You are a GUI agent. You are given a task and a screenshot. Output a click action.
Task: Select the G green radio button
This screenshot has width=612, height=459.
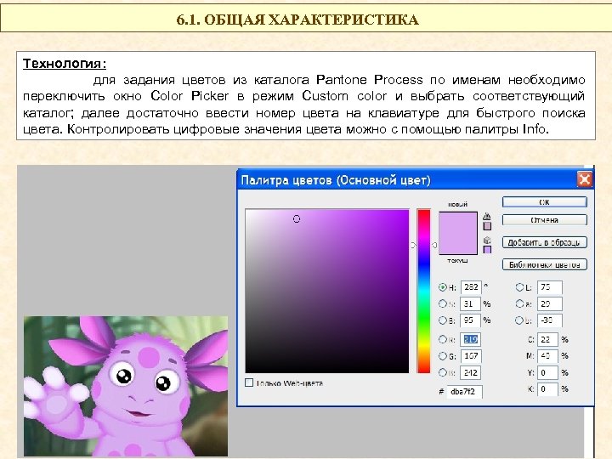442,356
